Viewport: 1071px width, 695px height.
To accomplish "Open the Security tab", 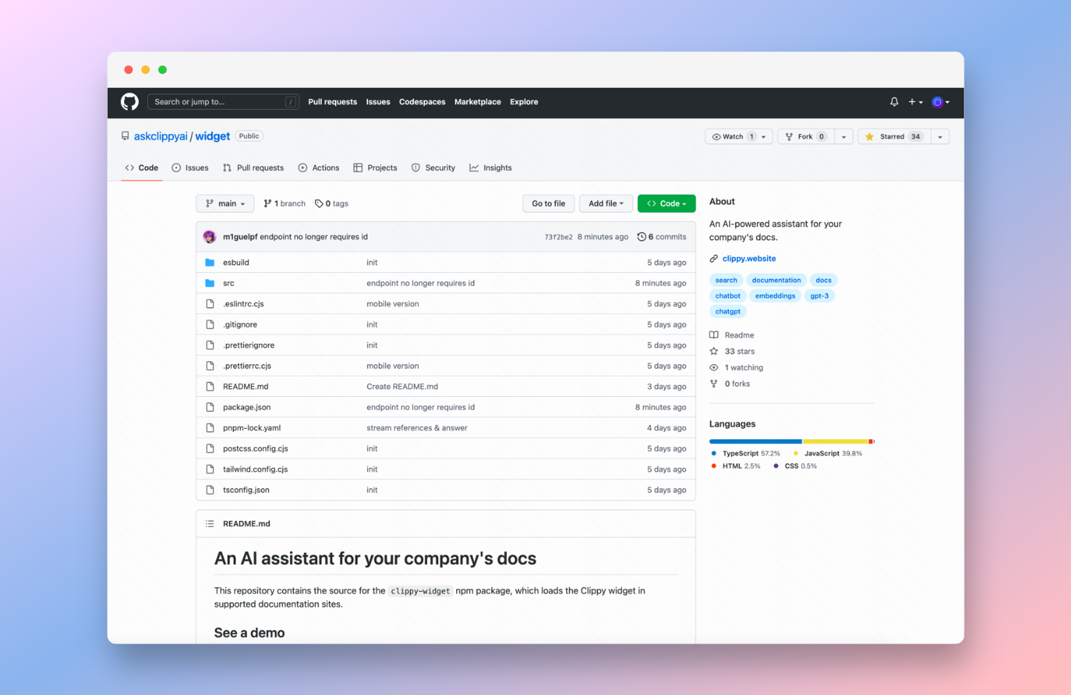I will [x=433, y=168].
